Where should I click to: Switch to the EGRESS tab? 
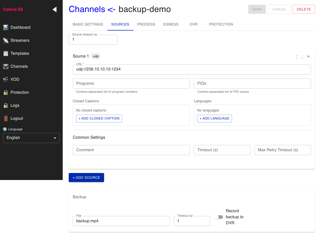pos(171,24)
